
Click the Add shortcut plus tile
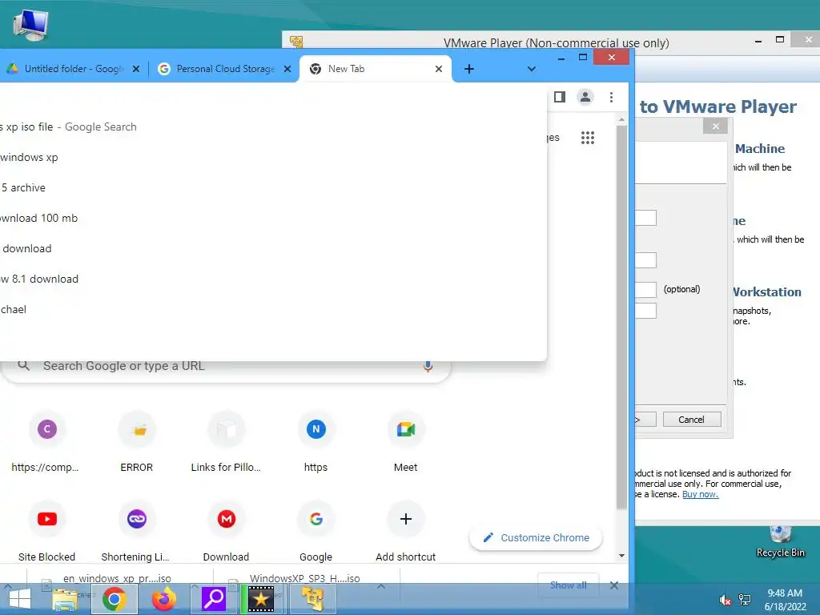pyautogui.click(x=406, y=532)
